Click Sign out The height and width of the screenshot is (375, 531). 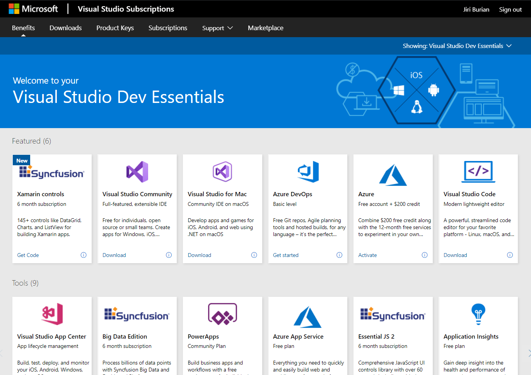(510, 10)
